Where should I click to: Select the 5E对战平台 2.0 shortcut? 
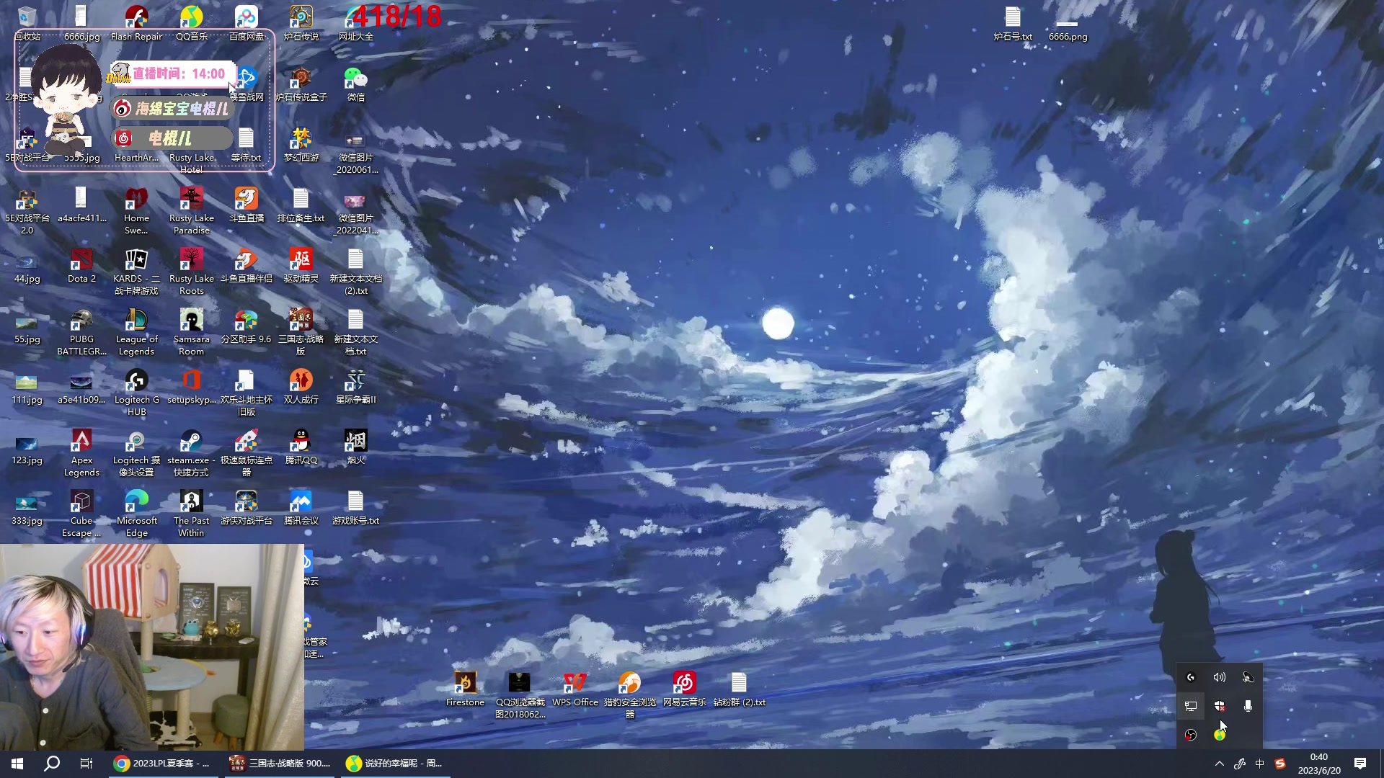pyautogui.click(x=27, y=211)
